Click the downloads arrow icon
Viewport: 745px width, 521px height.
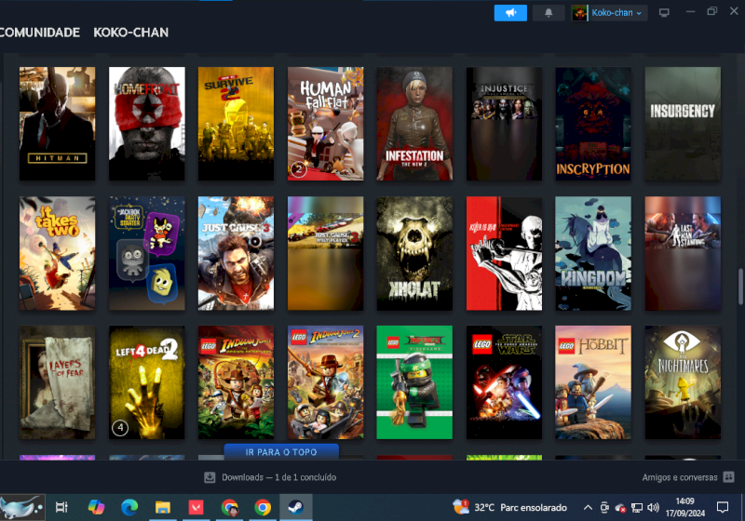pyautogui.click(x=210, y=477)
